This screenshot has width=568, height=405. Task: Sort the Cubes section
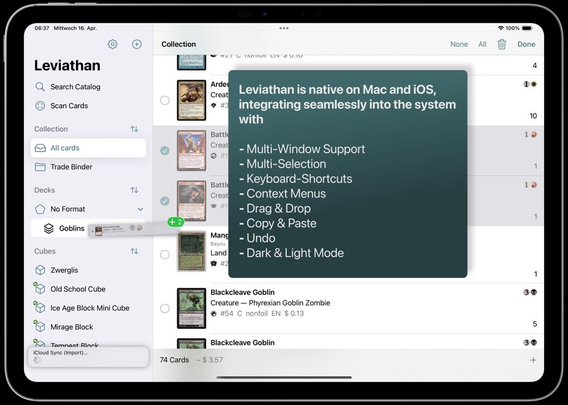click(135, 251)
